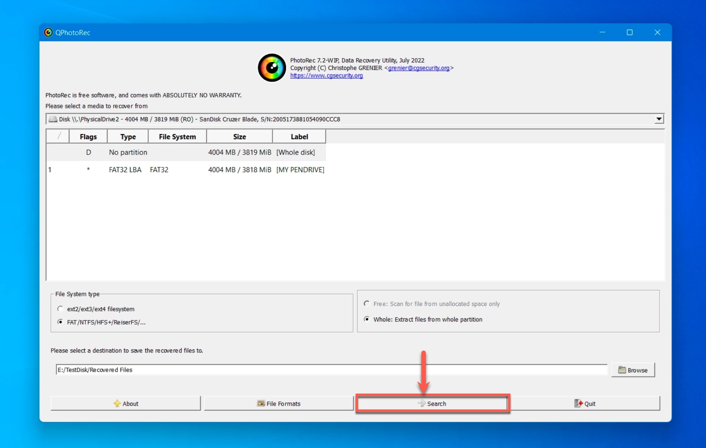The image size is (706, 448).
Task: Click the picture icon on File Formats button
Action: coord(261,403)
